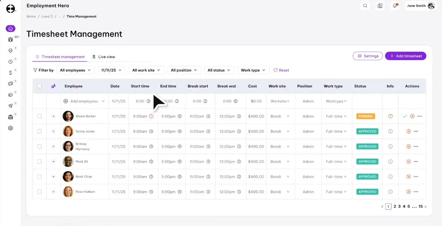This screenshot has width=442, height=226.
Task: Switch to the Live view tab
Action: [103, 56]
